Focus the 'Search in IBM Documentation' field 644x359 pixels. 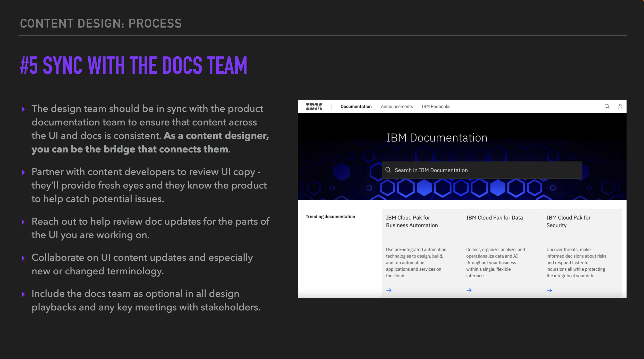coord(482,170)
